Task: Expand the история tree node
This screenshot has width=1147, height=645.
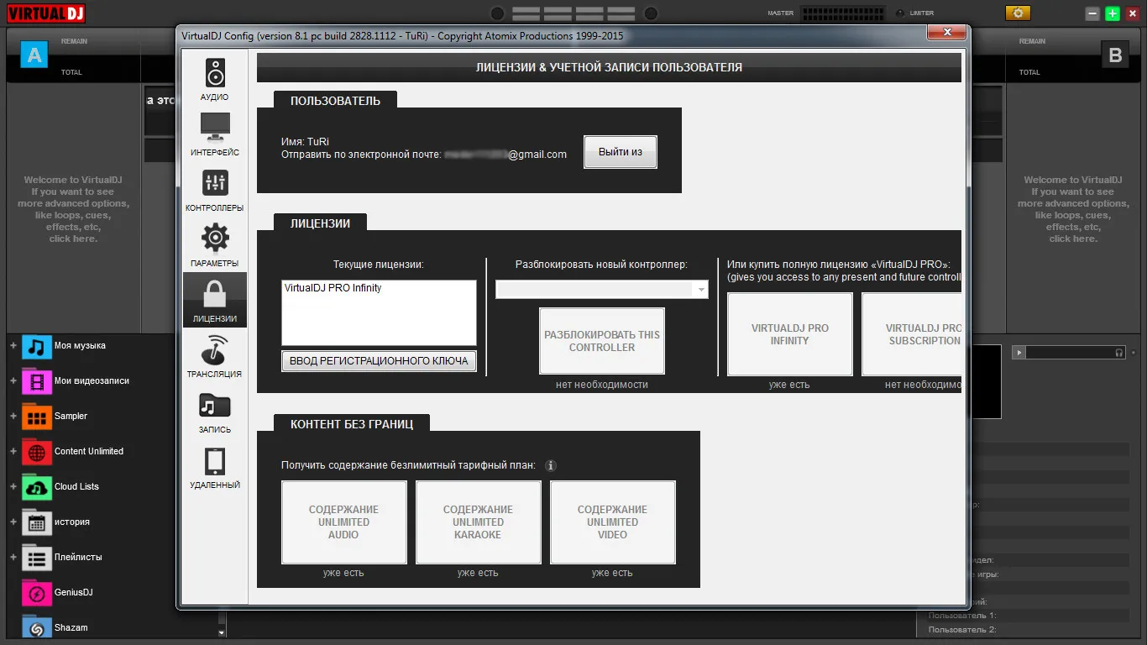Action: [x=13, y=522]
